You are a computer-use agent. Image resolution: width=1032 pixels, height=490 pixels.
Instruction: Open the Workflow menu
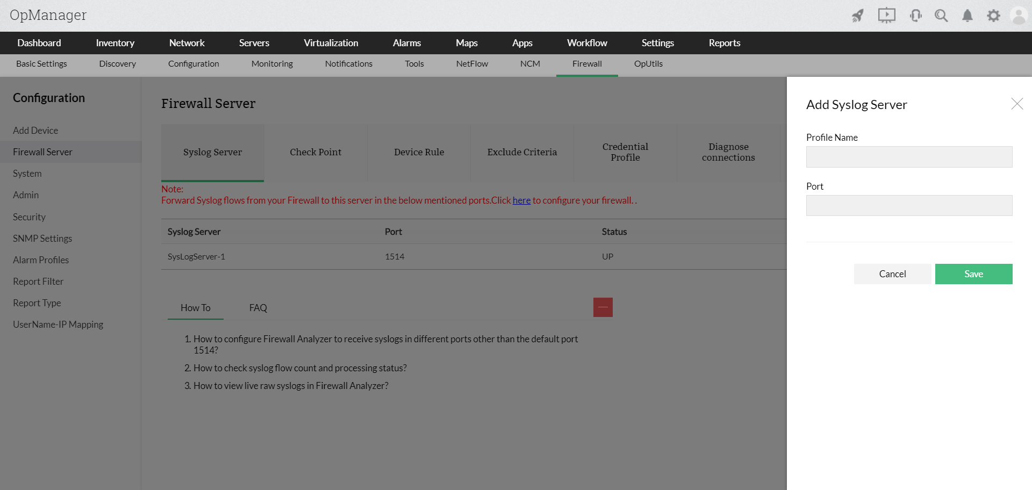[x=587, y=43]
